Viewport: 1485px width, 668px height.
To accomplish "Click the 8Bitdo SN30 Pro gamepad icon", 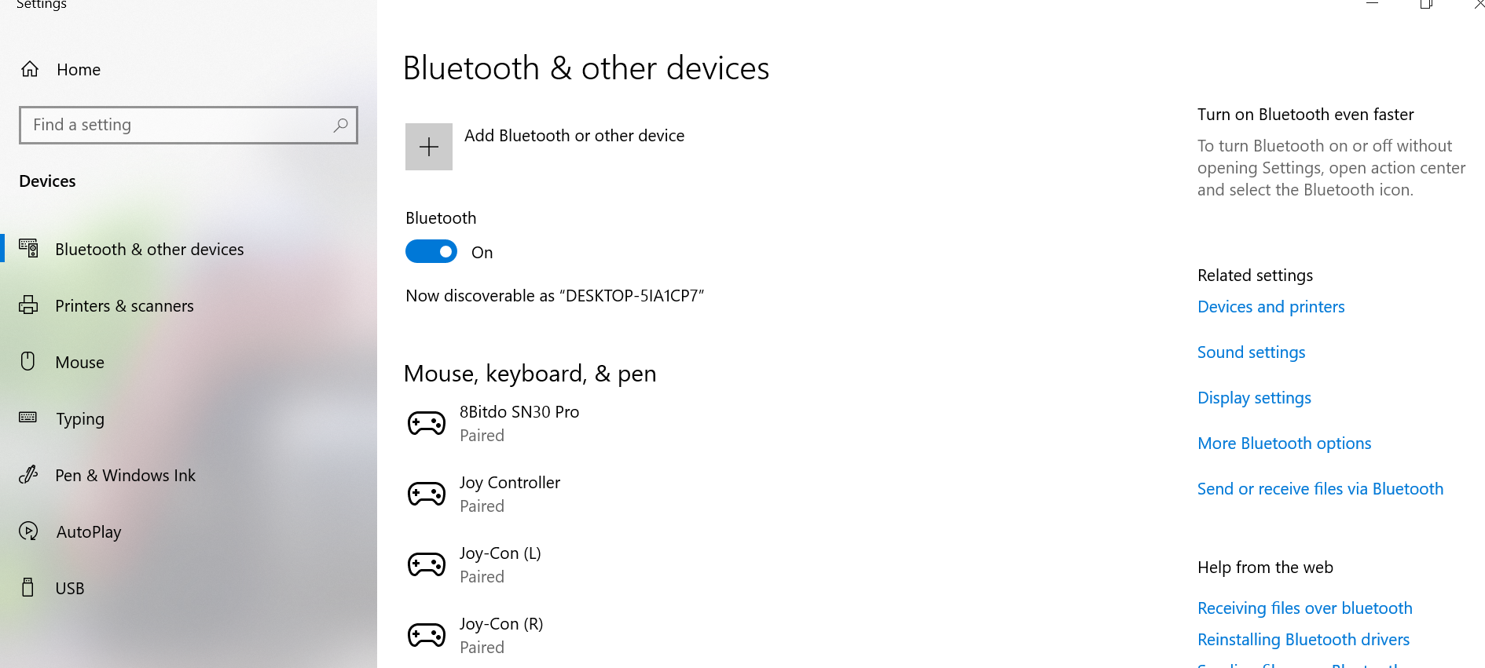I will click(427, 424).
